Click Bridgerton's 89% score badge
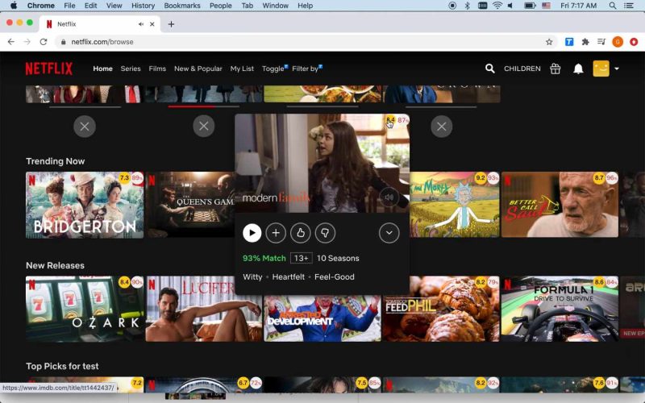The height and width of the screenshot is (403, 645). (x=137, y=178)
